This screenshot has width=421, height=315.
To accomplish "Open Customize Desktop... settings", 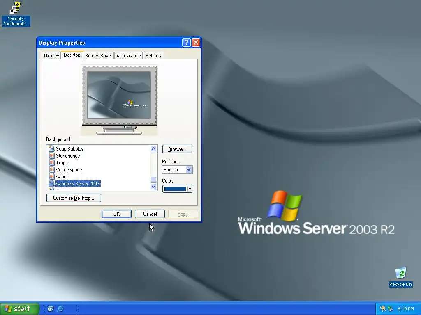I will [74, 198].
